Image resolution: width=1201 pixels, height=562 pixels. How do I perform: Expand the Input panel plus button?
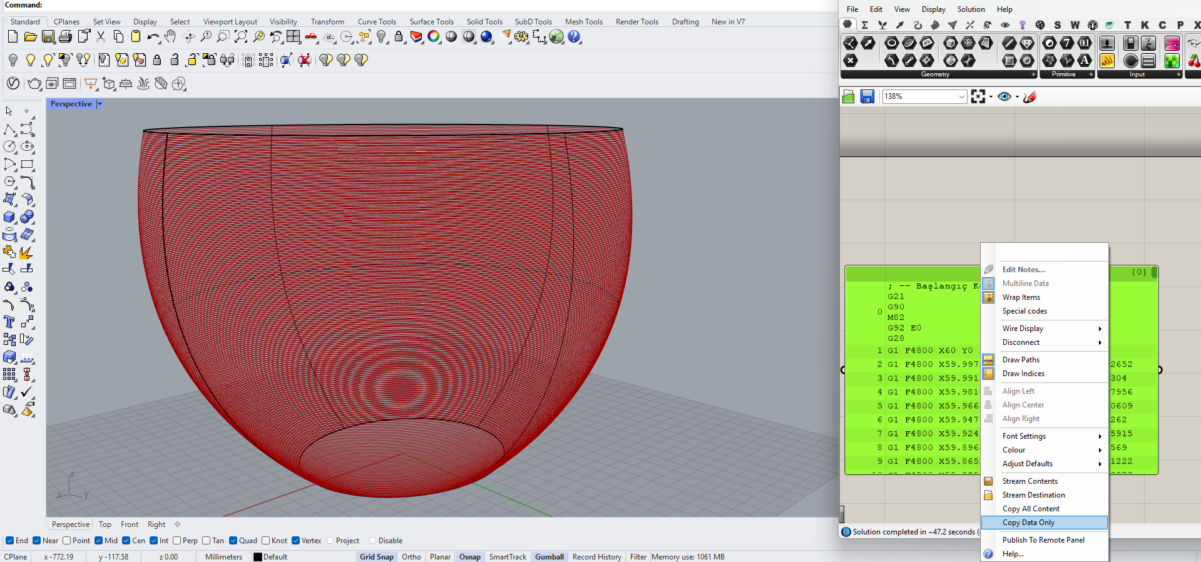click(1178, 74)
